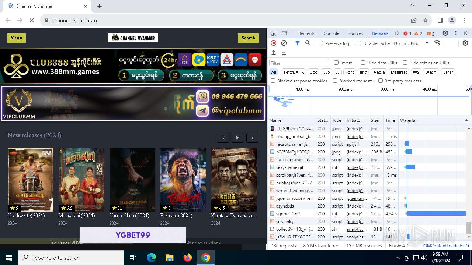
Task: Open a new browser tab
Action: 100,6
